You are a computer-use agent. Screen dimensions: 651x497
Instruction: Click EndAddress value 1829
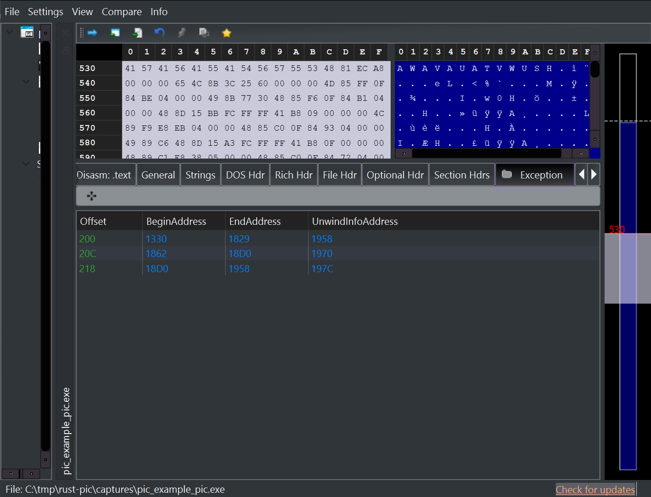click(239, 239)
